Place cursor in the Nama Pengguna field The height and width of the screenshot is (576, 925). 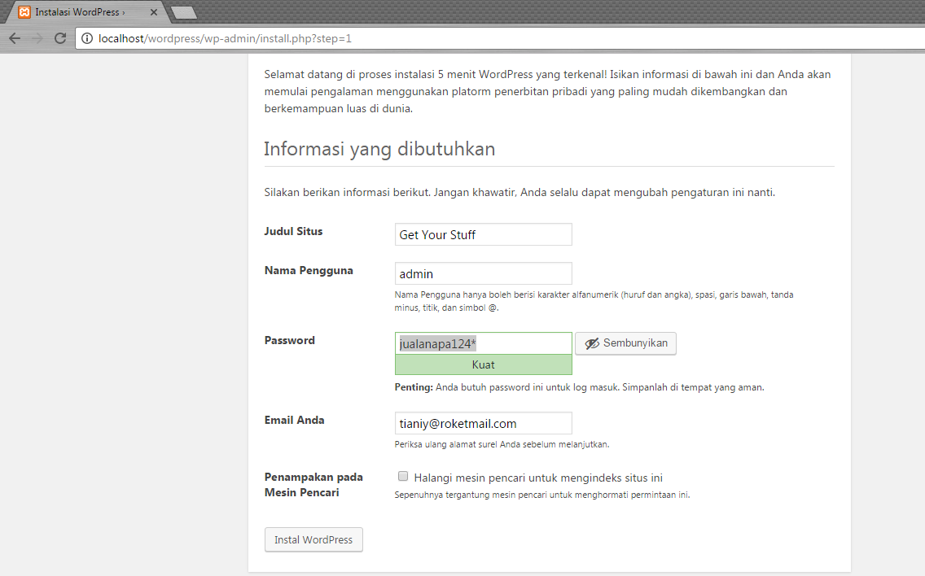483,273
